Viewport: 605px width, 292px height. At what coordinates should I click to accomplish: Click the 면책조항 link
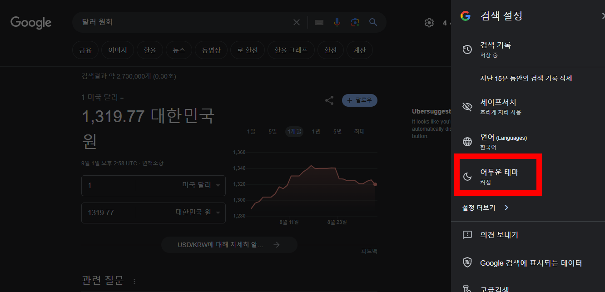(153, 163)
